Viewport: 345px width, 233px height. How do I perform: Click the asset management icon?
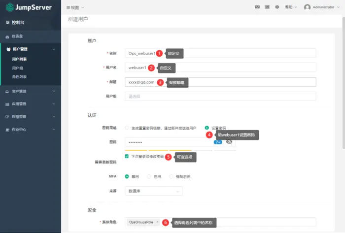(7, 92)
